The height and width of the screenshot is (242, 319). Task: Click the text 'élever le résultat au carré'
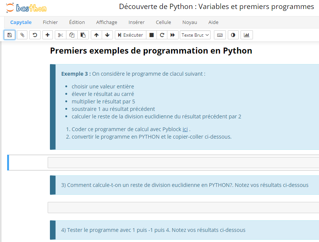click(x=103, y=94)
